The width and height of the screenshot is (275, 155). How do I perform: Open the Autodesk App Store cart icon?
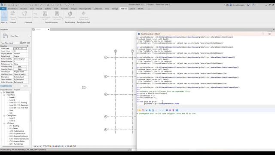[248, 5]
